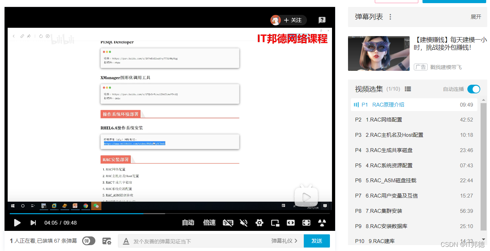Play P2 1.RAC网络配置

pos(414,120)
